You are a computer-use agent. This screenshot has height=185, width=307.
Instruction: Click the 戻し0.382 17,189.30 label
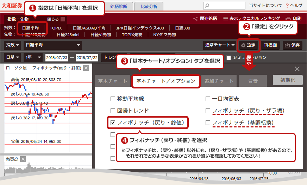coord(30,118)
